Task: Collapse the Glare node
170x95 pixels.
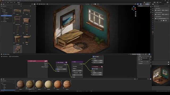Action: [73, 62]
